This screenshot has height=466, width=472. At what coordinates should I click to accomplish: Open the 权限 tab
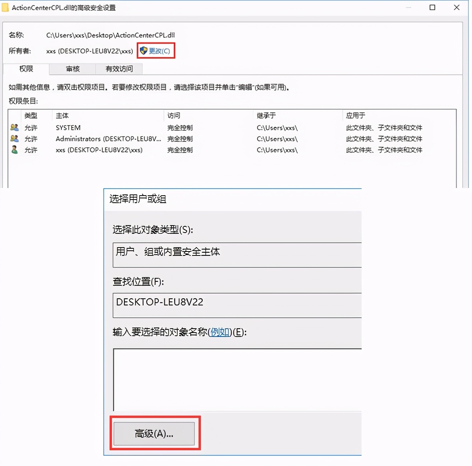point(25,69)
